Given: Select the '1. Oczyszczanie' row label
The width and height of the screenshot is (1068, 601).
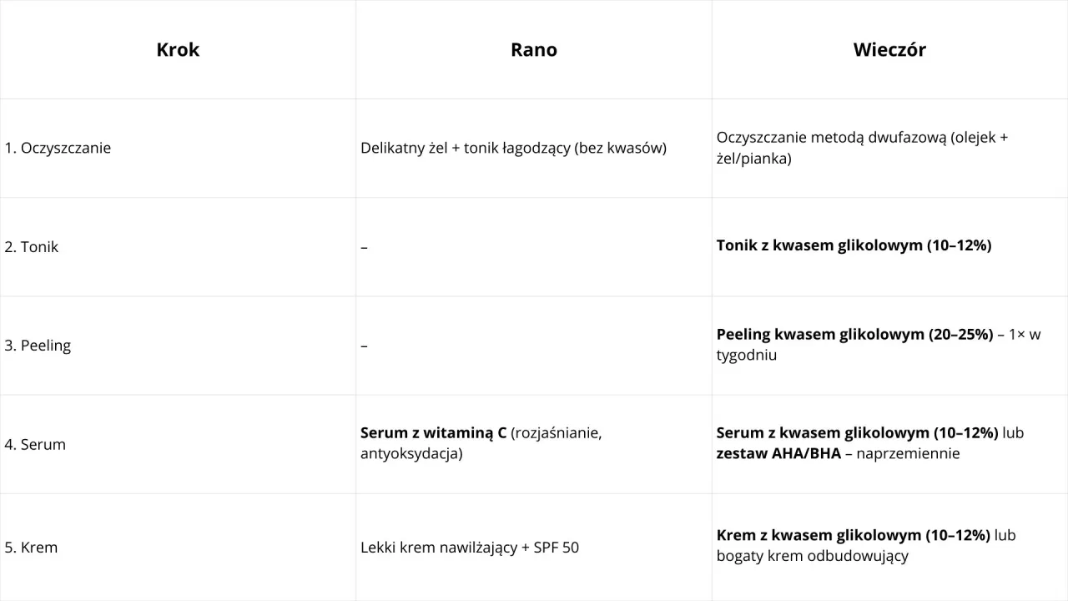Looking at the screenshot, I should pyautogui.click(x=58, y=148).
